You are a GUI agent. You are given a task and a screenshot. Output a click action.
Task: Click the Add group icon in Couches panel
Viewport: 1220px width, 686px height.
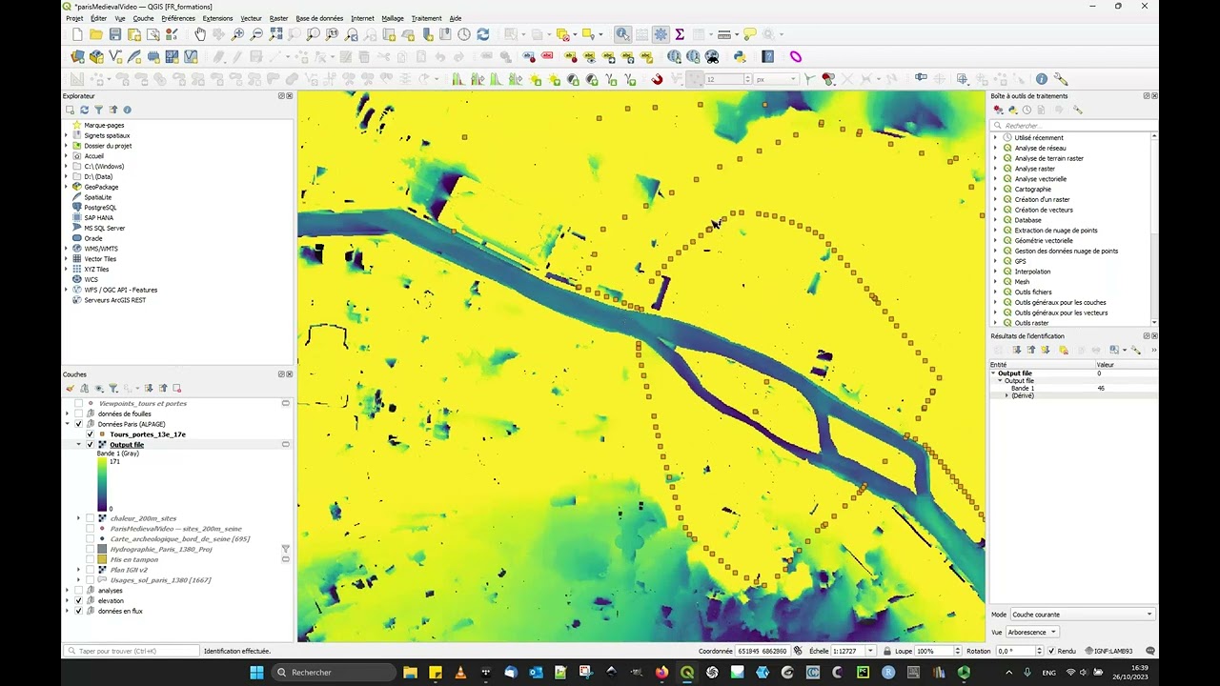[85, 388]
